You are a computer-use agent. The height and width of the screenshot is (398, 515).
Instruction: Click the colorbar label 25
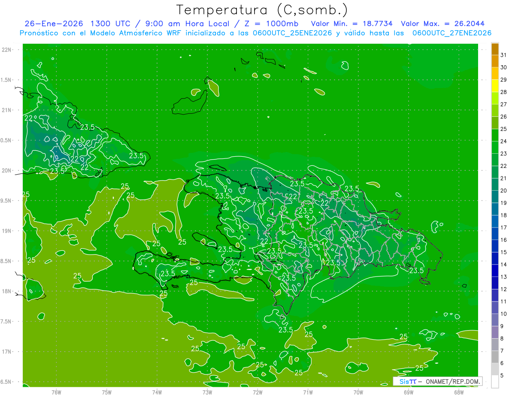[x=504, y=129]
